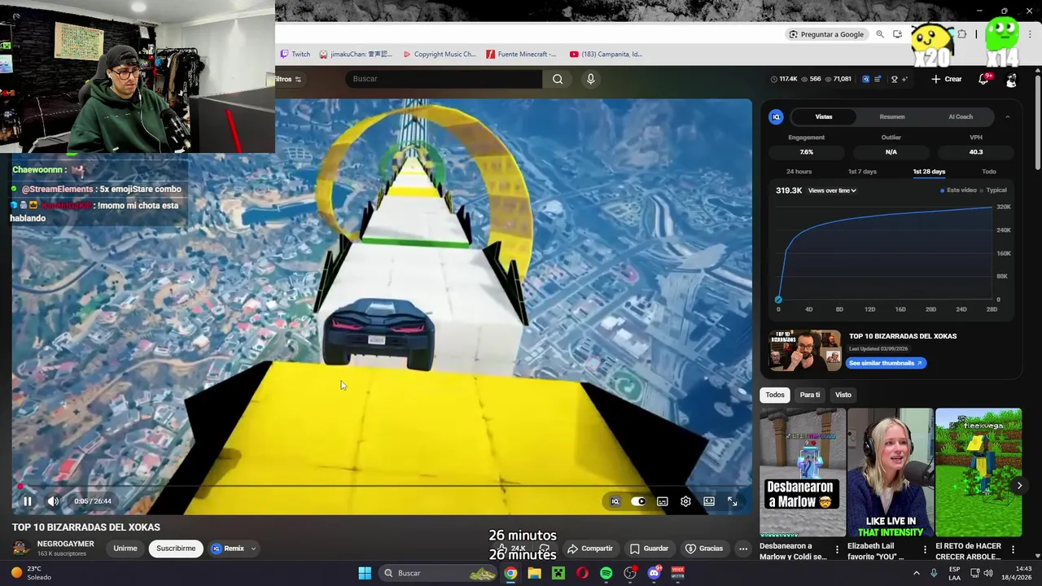Viewport: 1042px width, 586px height.
Task: Search by voice with the microphone icon
Action: coord(591,79)
